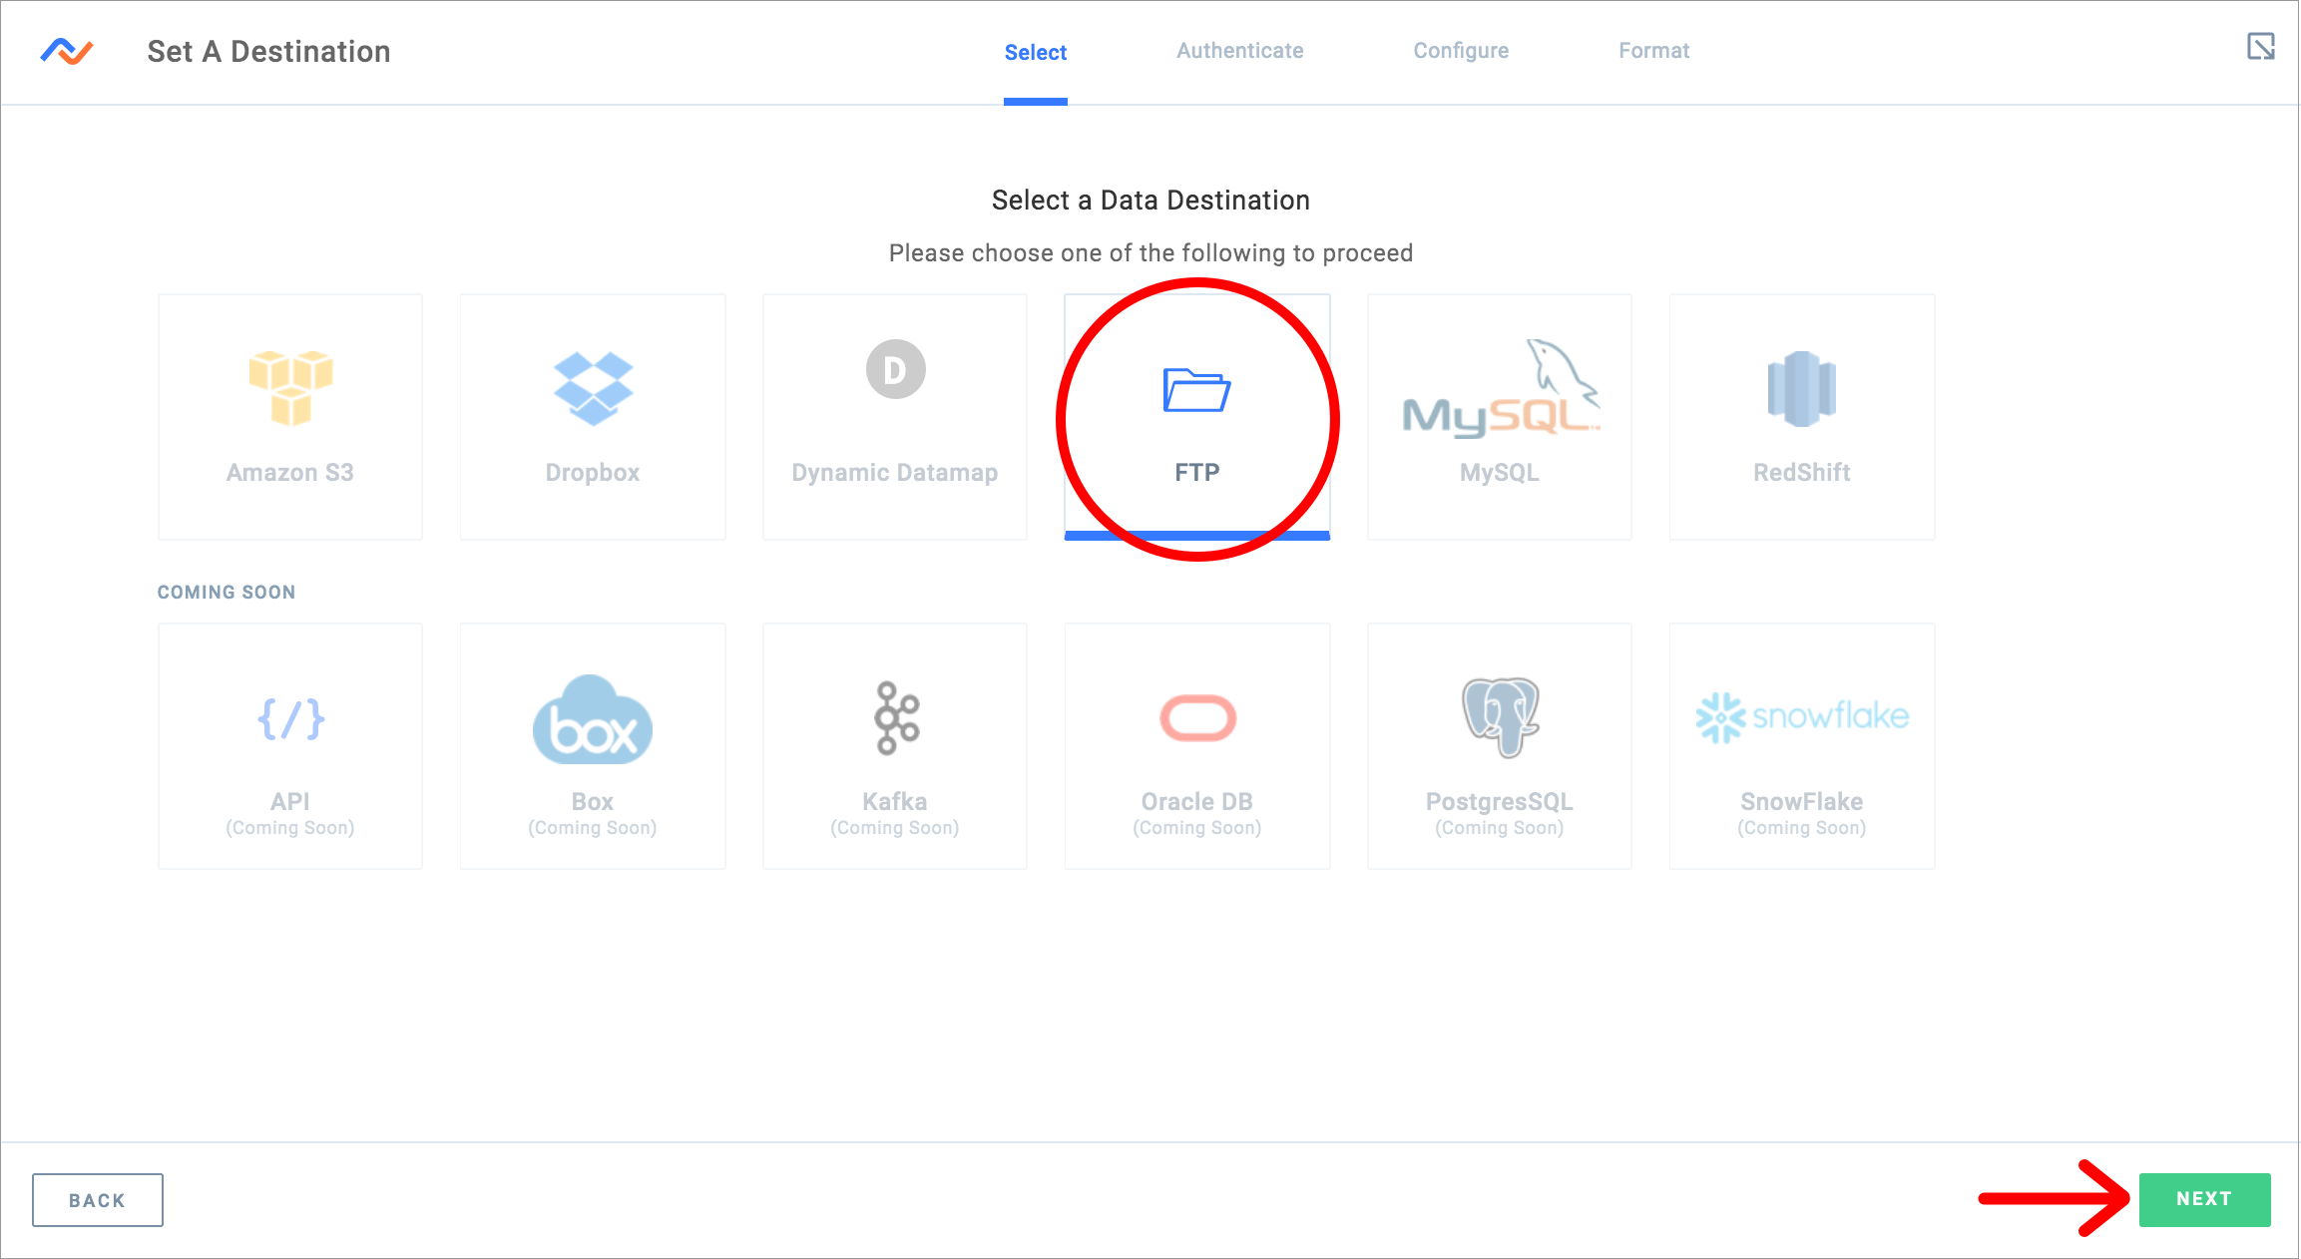Click the Kafka label text

click(895, 802)
